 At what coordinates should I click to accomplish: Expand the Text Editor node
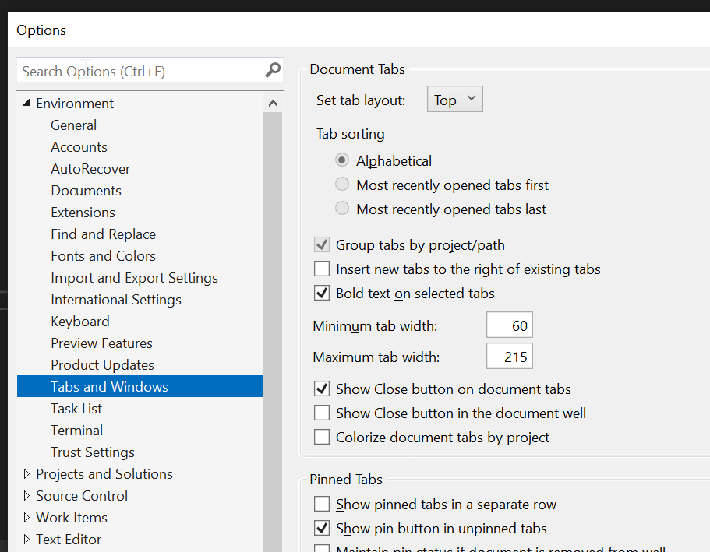click(x=27, y=540)
